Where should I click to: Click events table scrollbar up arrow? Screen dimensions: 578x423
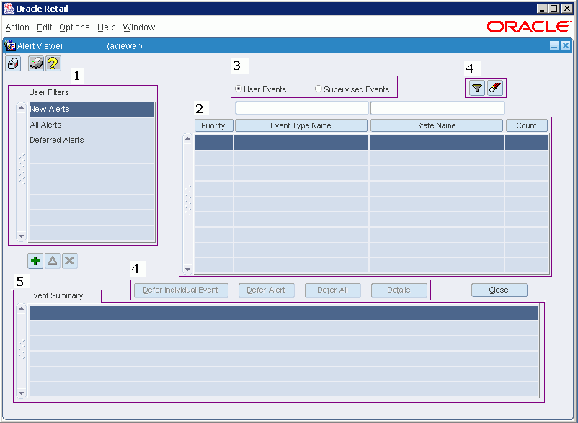pyautogui.click(x=188, y=138)
